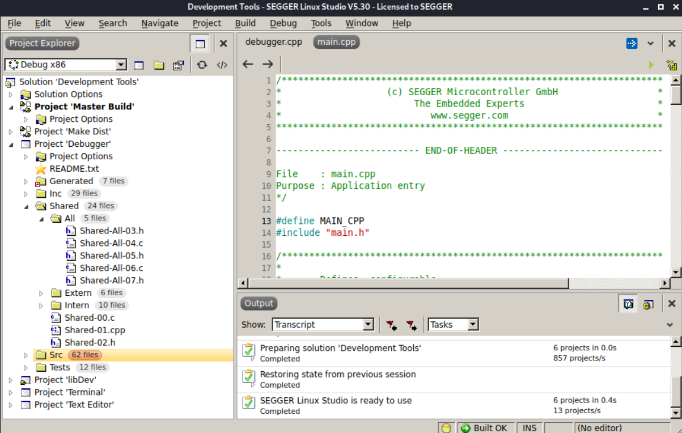Click the Project Explorer panel title
Screen dimensions: 682x433
43,44
